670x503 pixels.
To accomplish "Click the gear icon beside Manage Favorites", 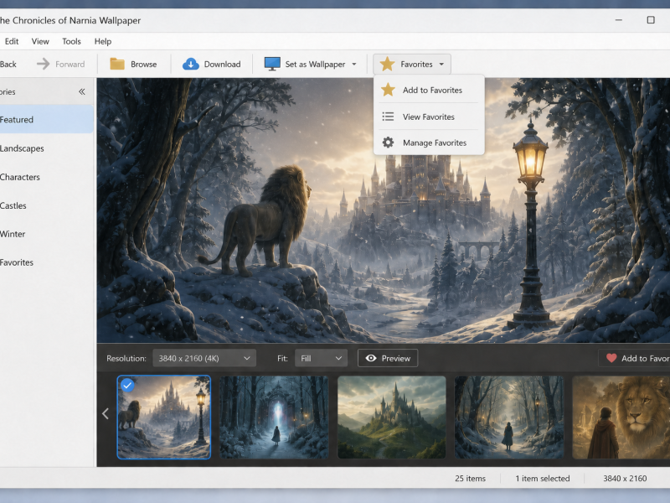I will (x=388, y=143).
